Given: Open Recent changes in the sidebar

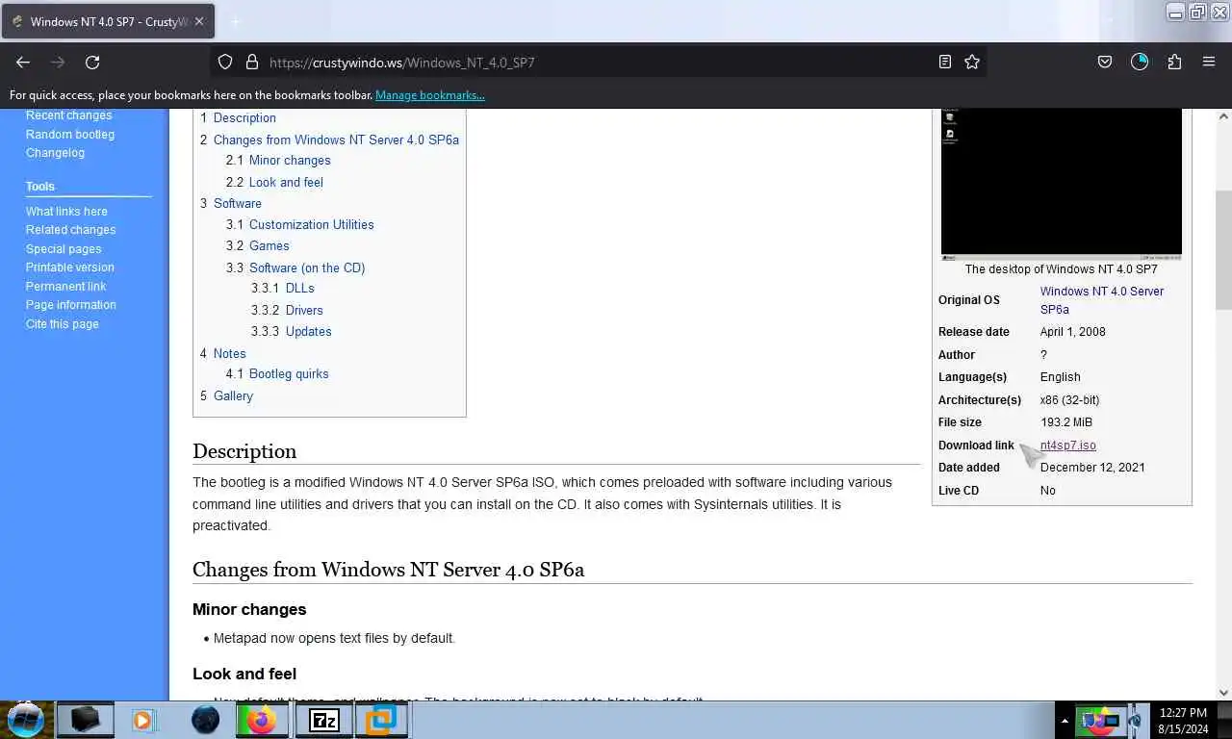Looking at the screenshot, I should point(69,115).
